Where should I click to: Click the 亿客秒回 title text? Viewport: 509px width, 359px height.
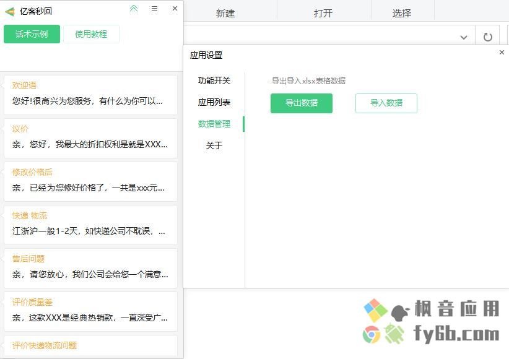click(36, 11)
